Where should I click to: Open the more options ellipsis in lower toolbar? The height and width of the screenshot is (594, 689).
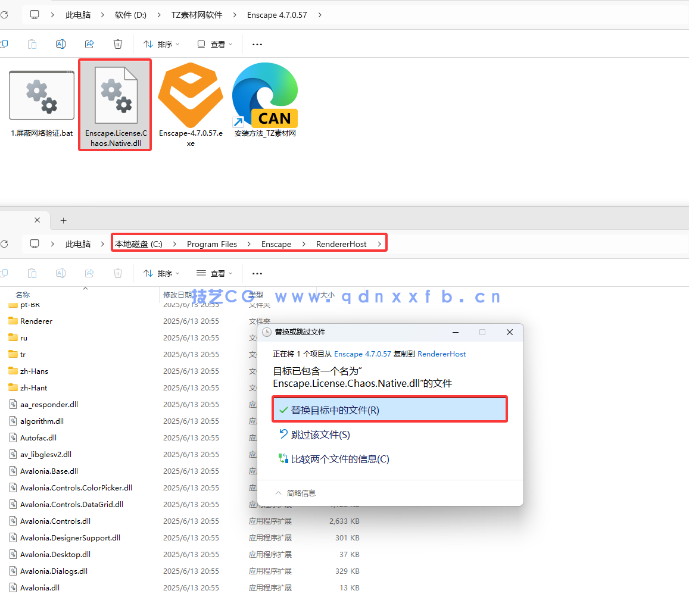(257, 273)
